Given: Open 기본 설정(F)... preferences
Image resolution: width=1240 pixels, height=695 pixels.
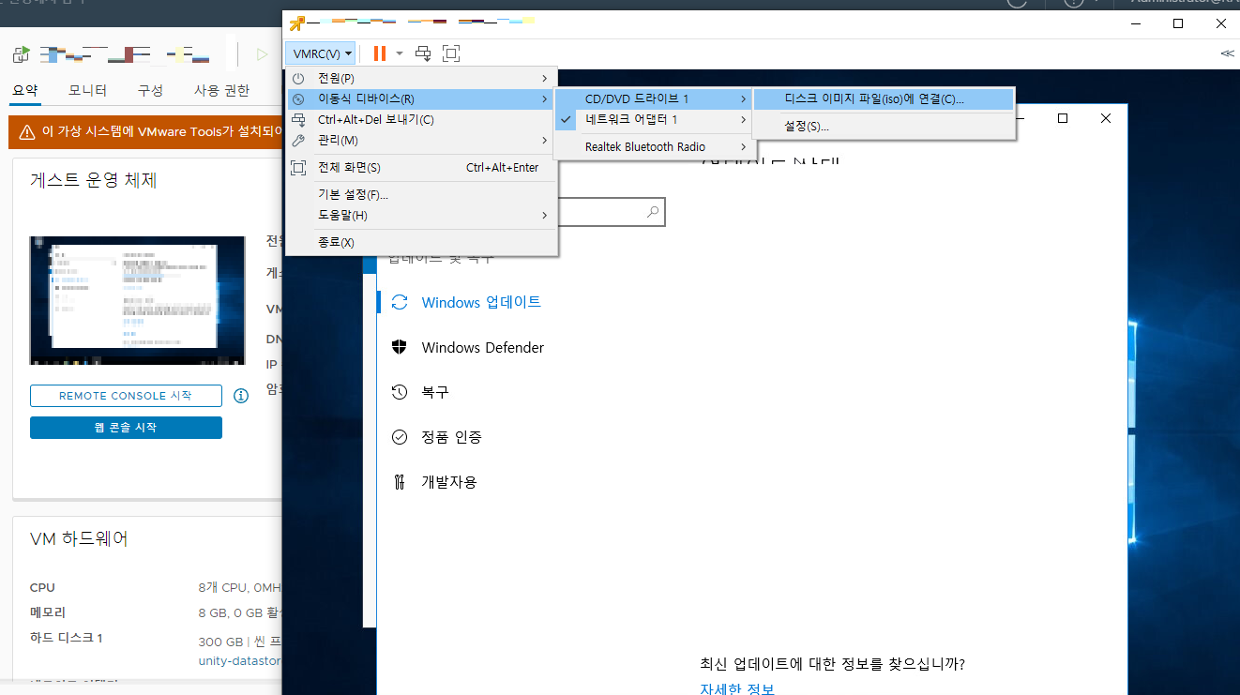Looking at the screenshot, I should [x=421, y=195].
